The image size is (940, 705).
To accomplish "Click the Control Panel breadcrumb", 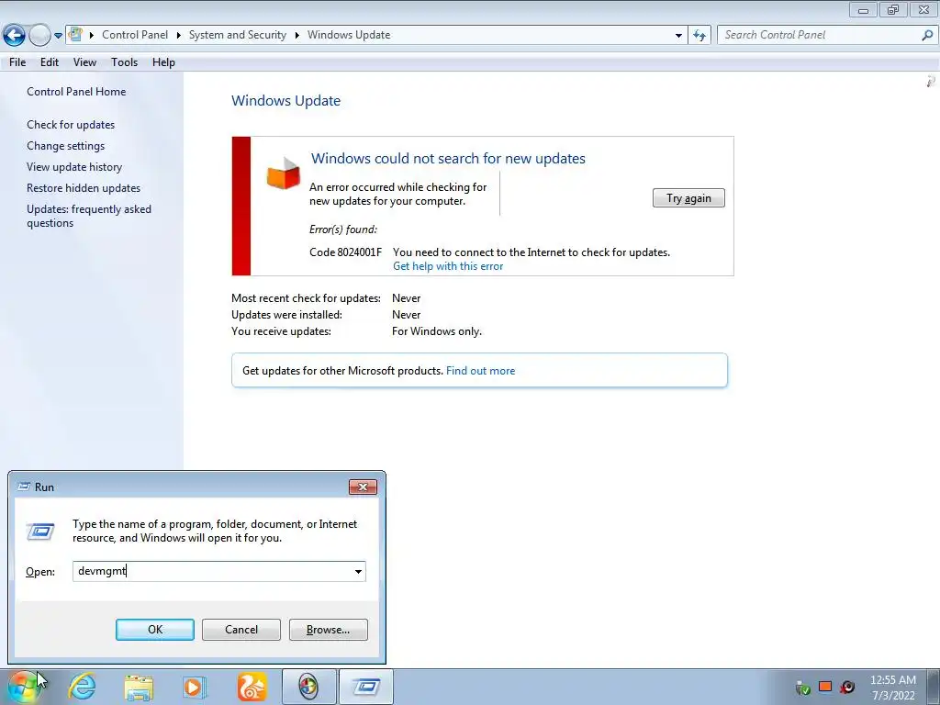I will pos(135,35).
